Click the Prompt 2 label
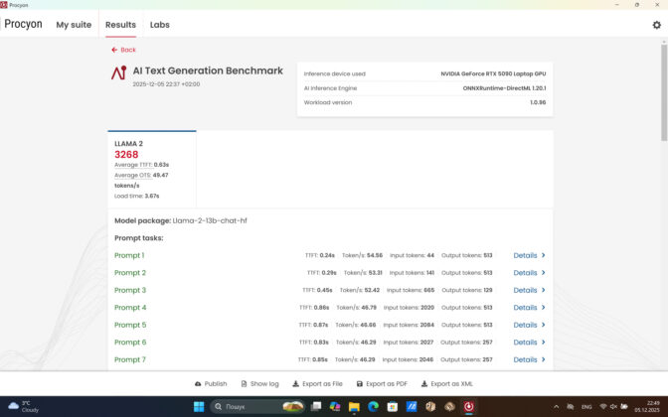Viewport: 668px width, 417px height. coord(130,273)
